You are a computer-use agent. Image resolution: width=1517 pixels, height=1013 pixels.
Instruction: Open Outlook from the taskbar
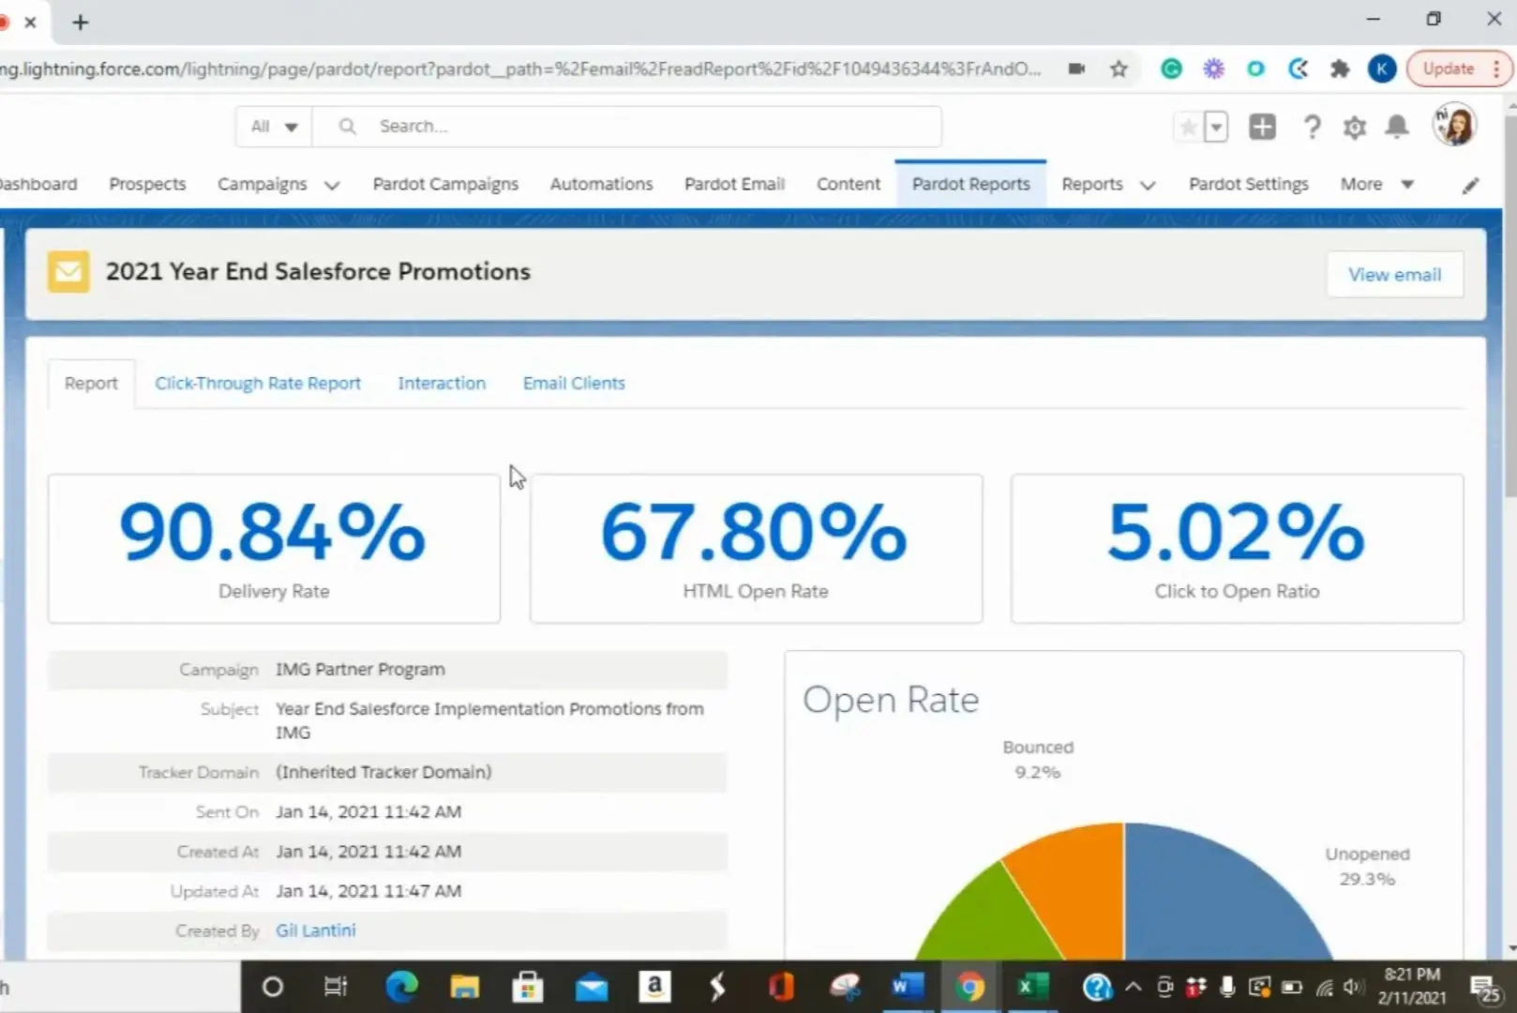point(591,987)
